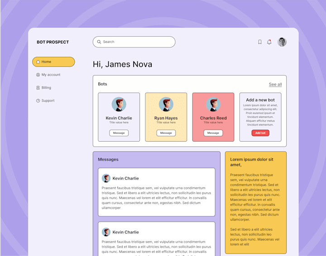Click the search magnifier icon
Screen dimensions: 326x256
[99, 42]
